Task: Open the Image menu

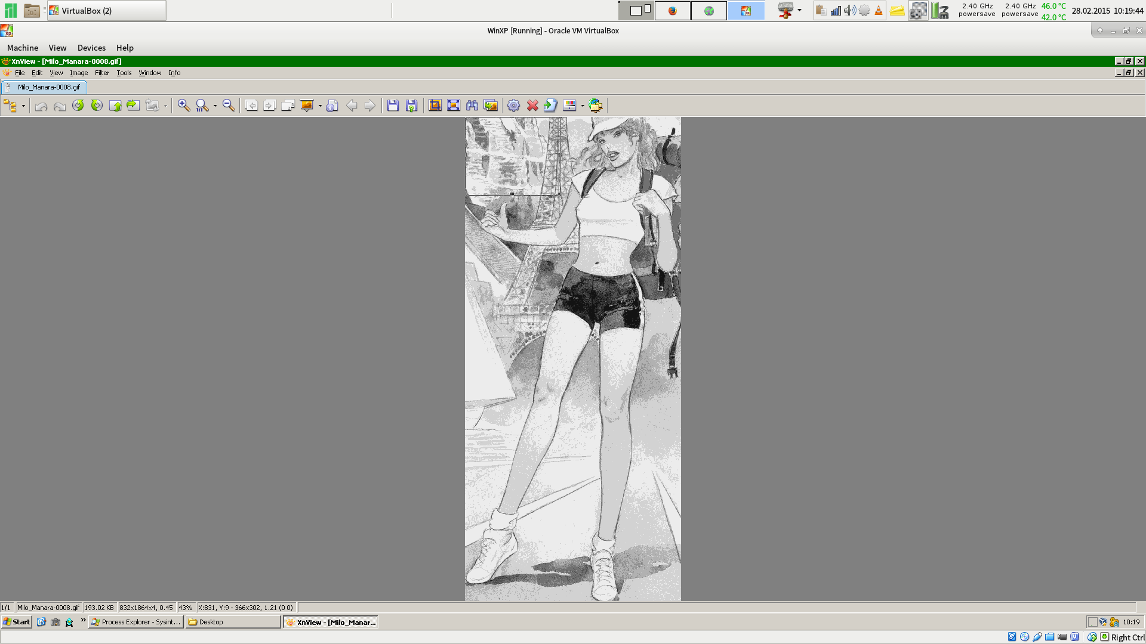Action: [78, 73]
